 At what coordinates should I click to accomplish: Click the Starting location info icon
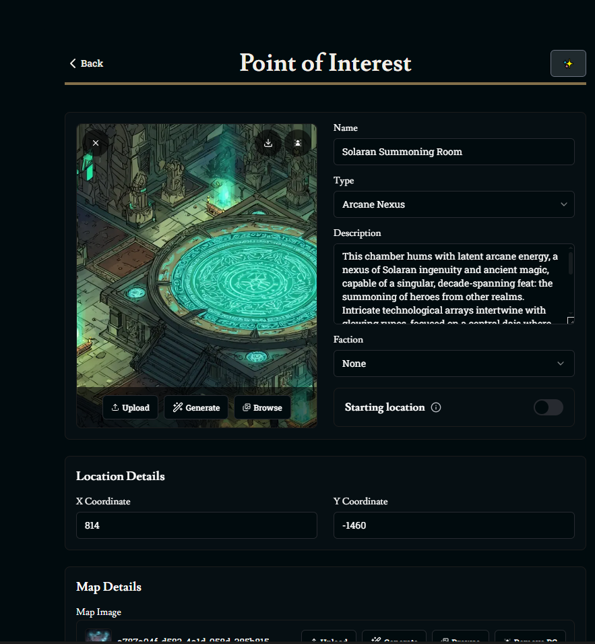436,407
